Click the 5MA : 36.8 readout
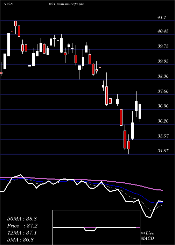The width and height of the screenshot is (175, 245). pyautogui.click(x=20, y=240)
